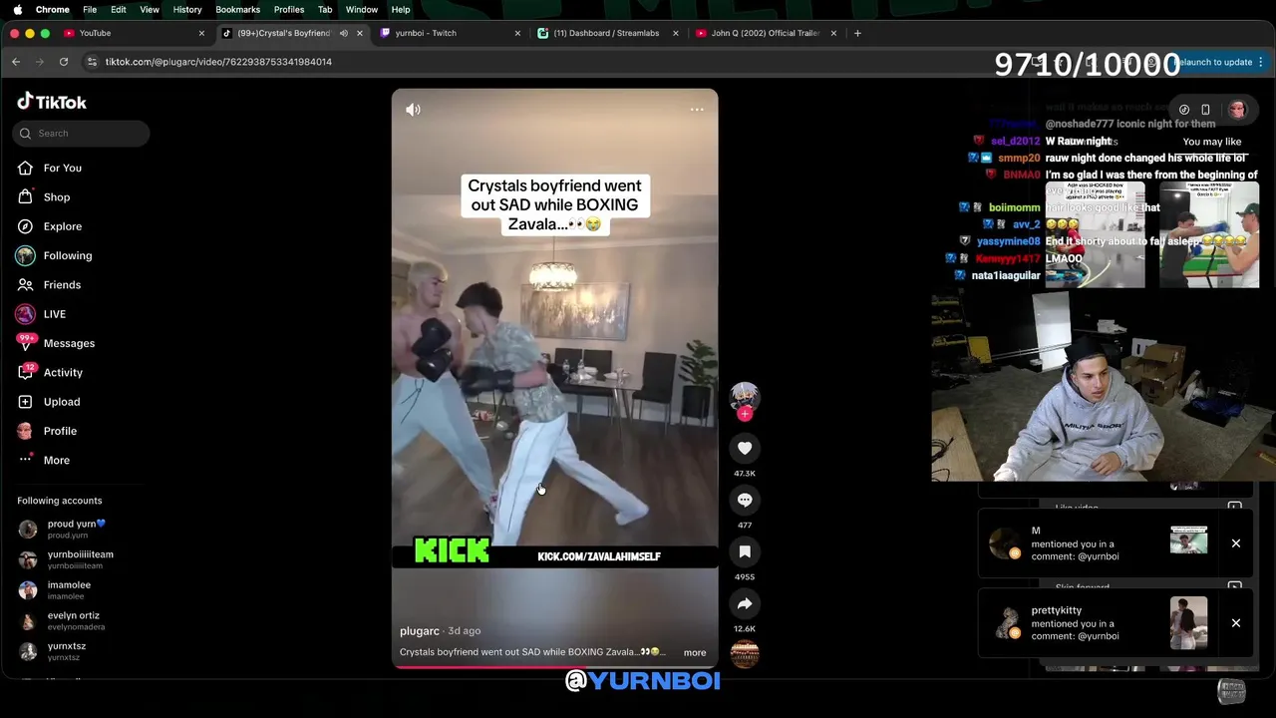
Task: Open the thumbnail in M's notification
Action: [1188, 540]
